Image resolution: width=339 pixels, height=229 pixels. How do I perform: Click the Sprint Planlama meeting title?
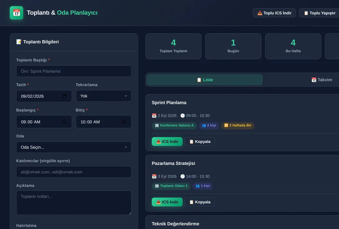click(169, 102)
